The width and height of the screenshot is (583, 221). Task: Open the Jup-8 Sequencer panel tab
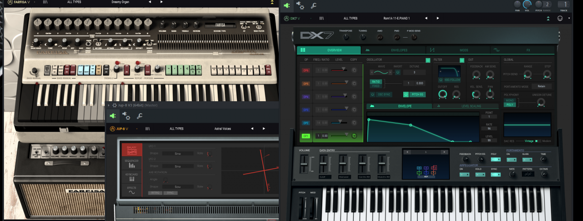(x=132, y=163)
